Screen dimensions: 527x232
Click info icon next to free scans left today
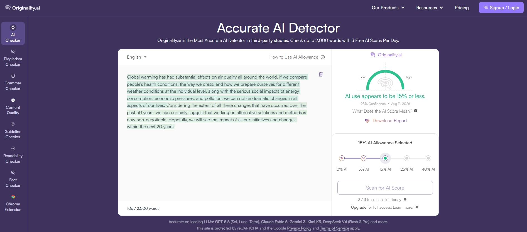[x=405, y=199]
